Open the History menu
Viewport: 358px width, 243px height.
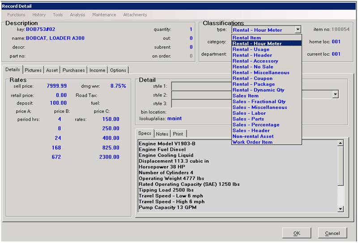tap(39, 15)
